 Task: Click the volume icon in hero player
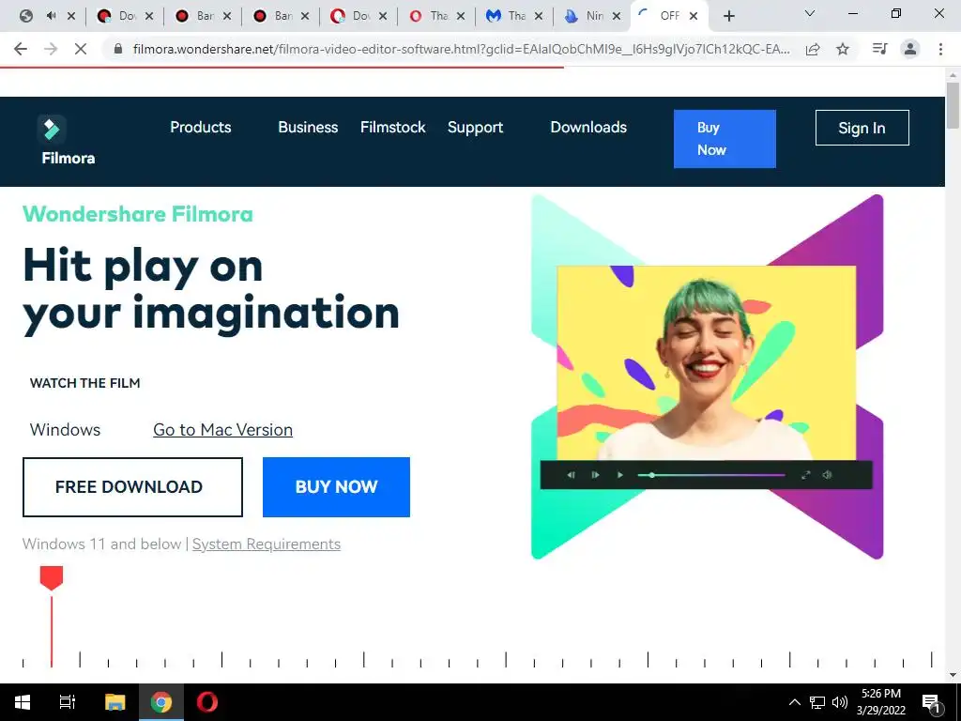click(827, 475)
